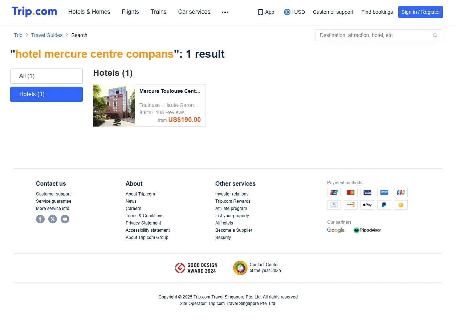Viewport: 456px width, 334px height.
Task: Open the Careers footer link
Action: 133,209
